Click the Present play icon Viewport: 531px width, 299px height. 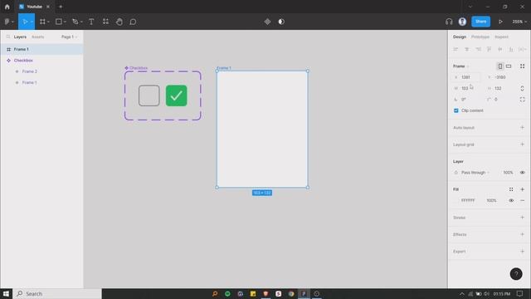500,22
